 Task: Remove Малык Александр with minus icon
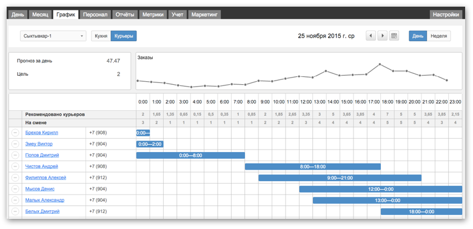click(x=15, y=200)
